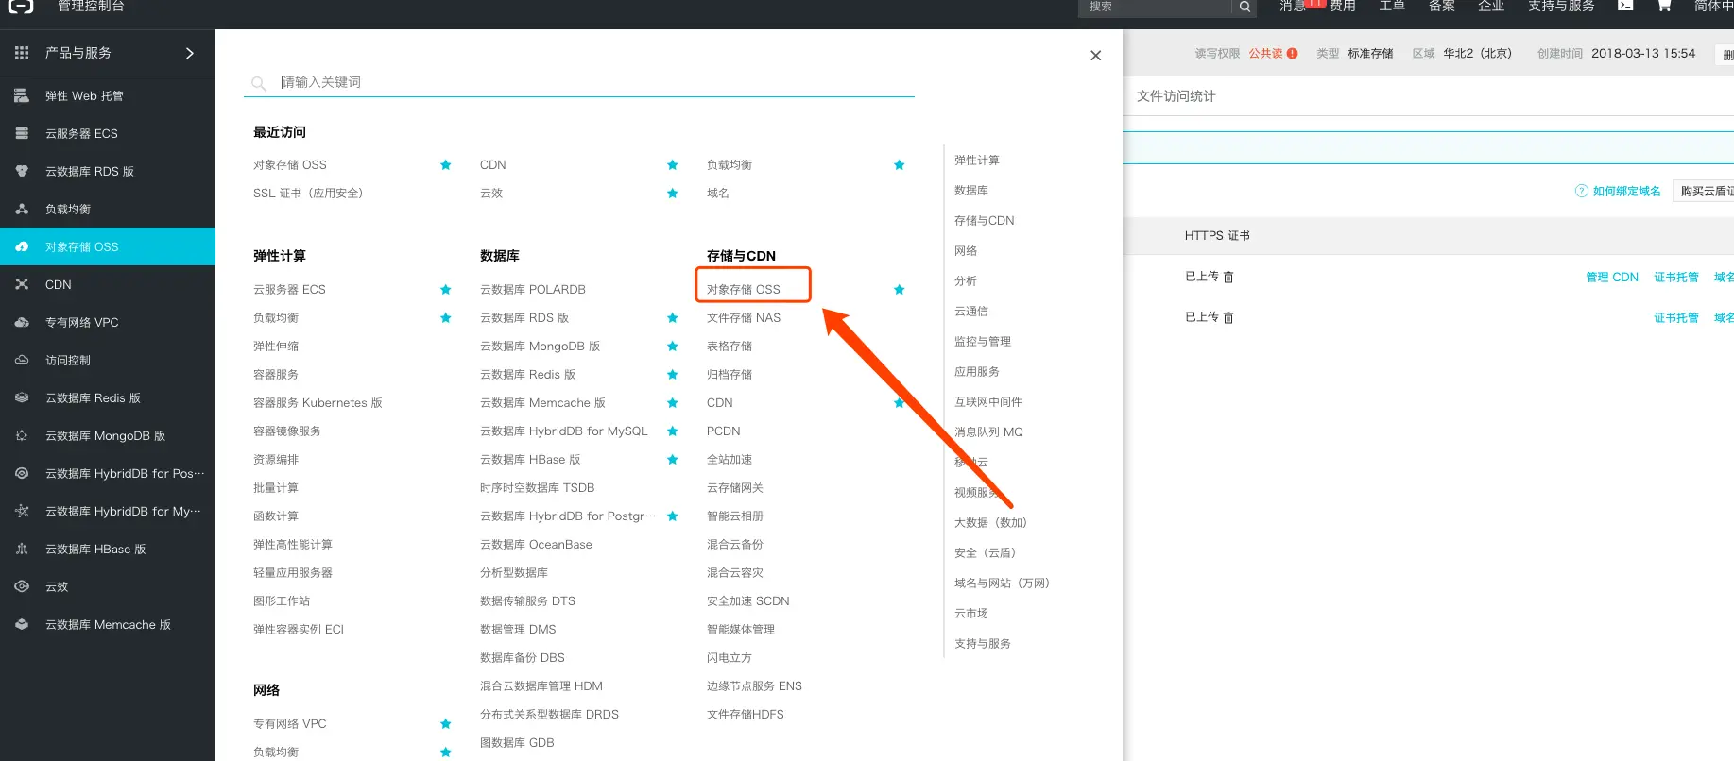1734x761 pixels.
Task: Open the Cloud Shell terminal icon
Action: pos(1625,6)
